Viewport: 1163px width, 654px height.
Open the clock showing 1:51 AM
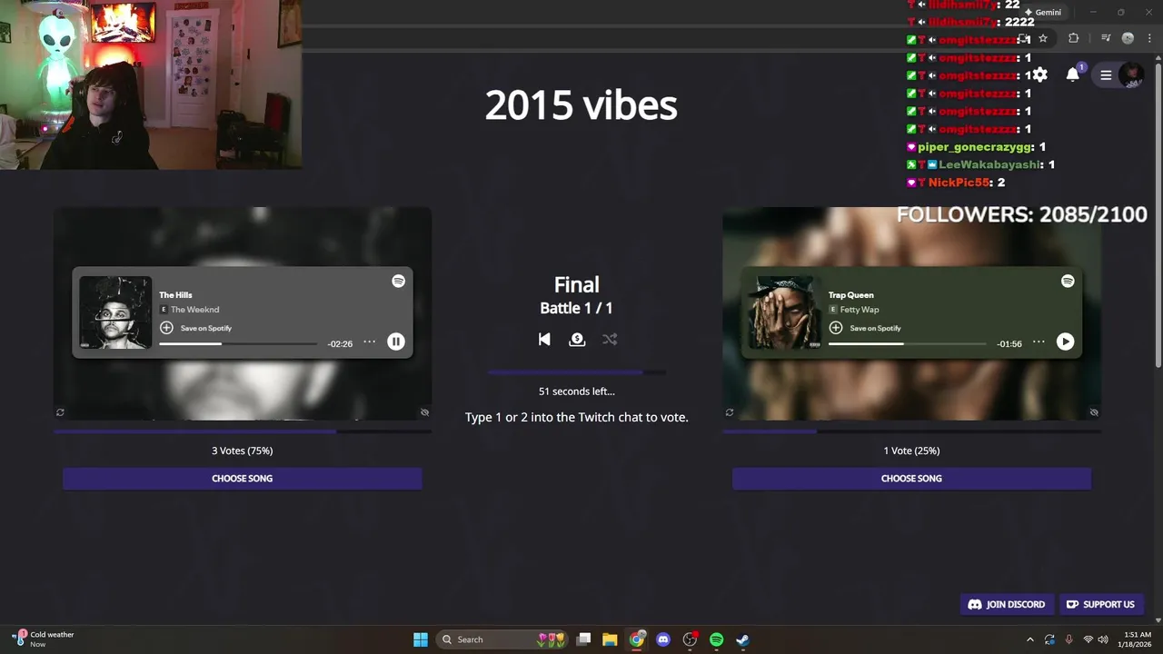1137,639
